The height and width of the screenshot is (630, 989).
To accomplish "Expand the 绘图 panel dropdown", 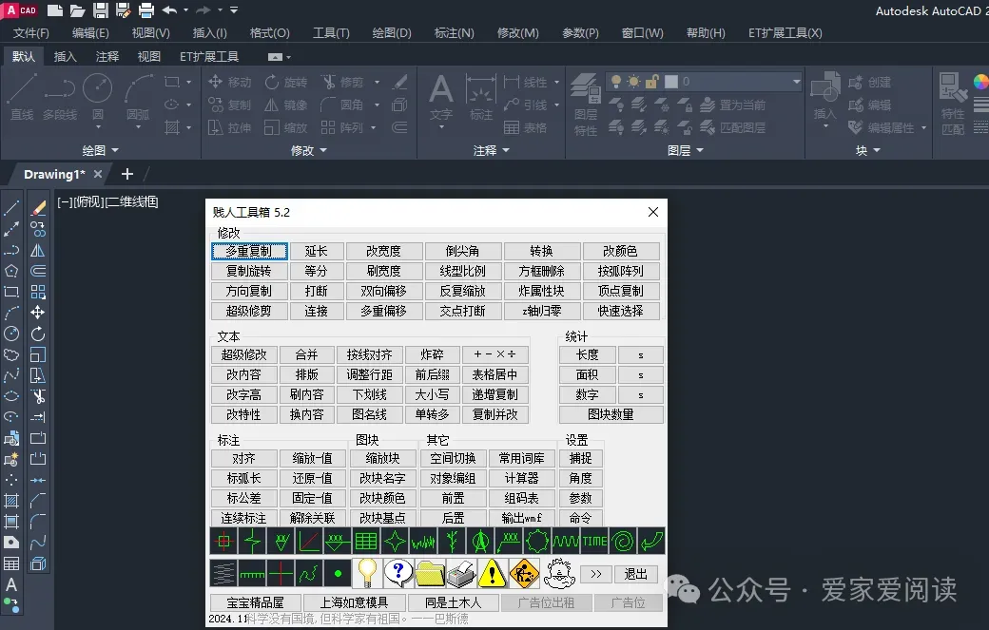I will click(x=100, y=150).
